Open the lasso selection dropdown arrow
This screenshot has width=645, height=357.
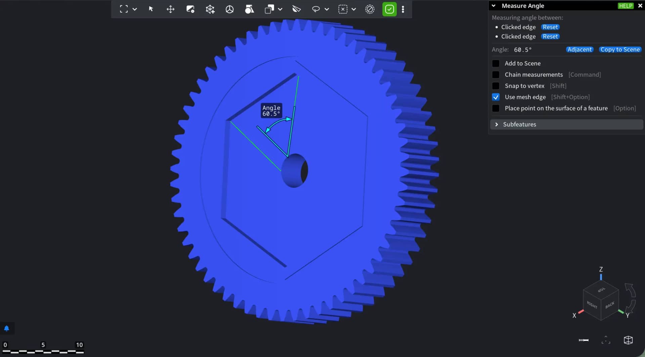(327, 9)
